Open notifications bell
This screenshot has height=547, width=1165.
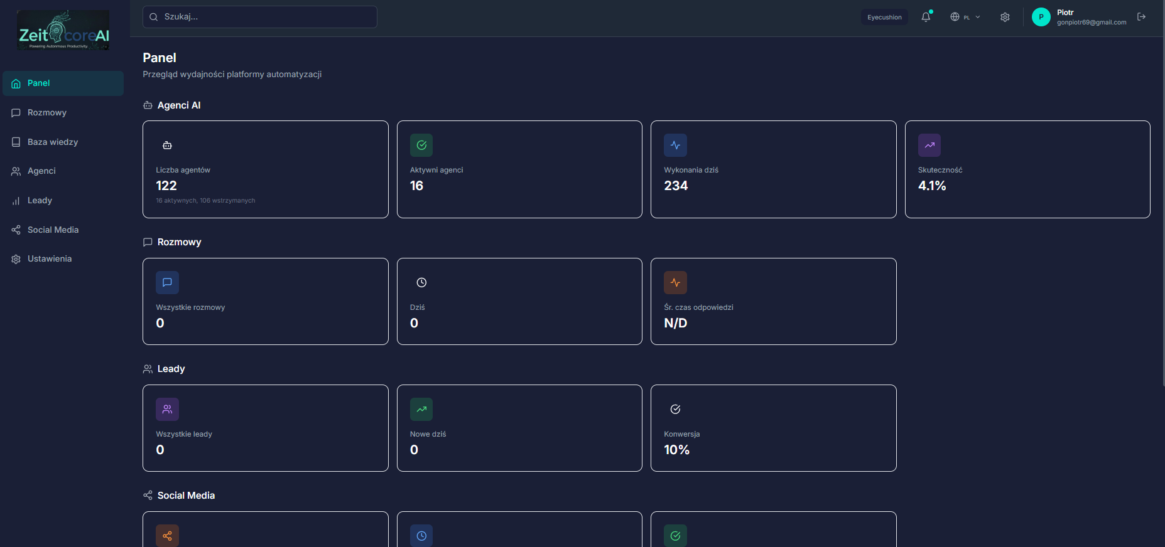[x=926, y=17]
